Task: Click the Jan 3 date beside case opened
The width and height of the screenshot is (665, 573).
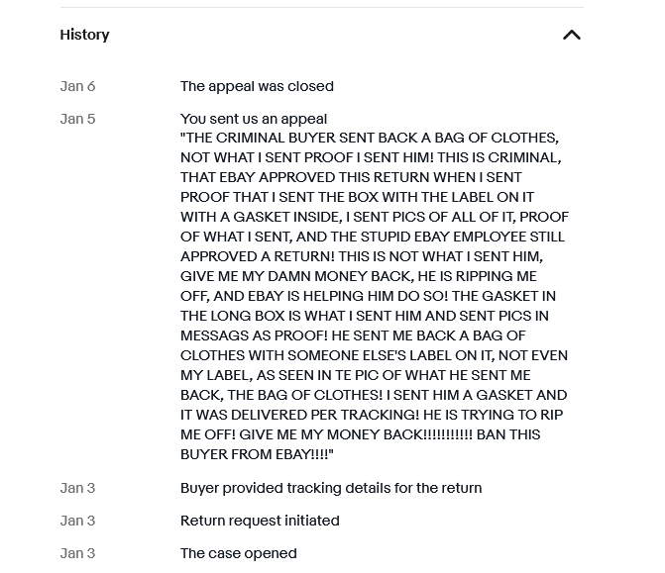Action: [77, 553]
